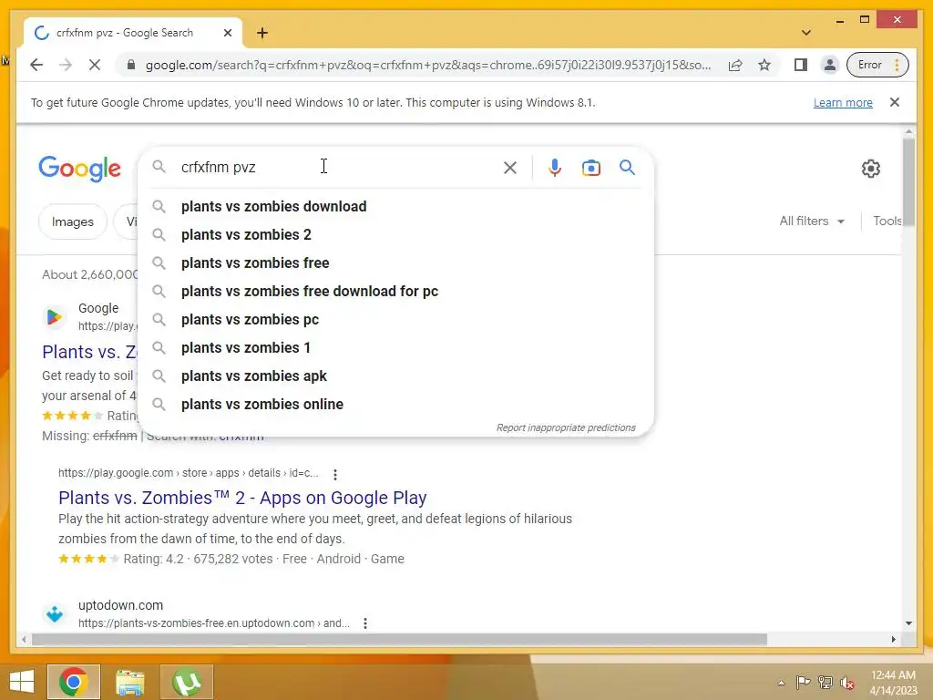The width and height of the screenshot is (933, 700).
Task: Go to Google logo homepage
Action: point(80,169)
